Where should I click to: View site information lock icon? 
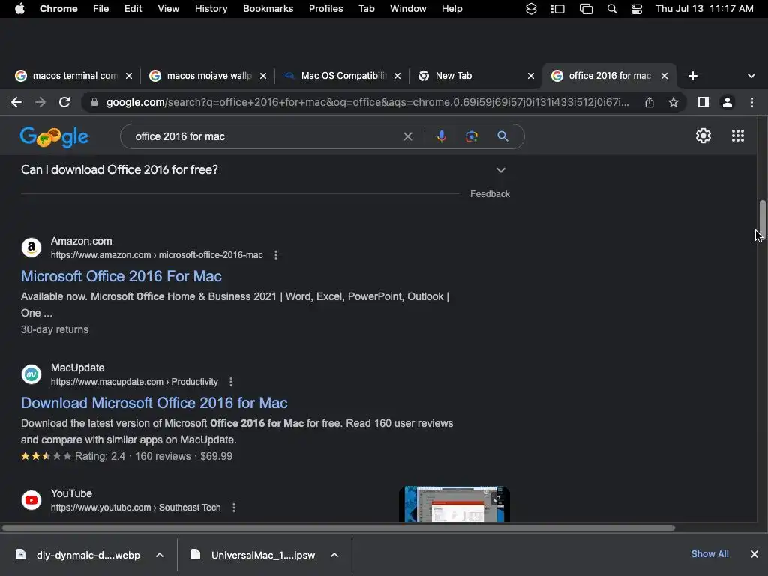[x=94, y=102]
